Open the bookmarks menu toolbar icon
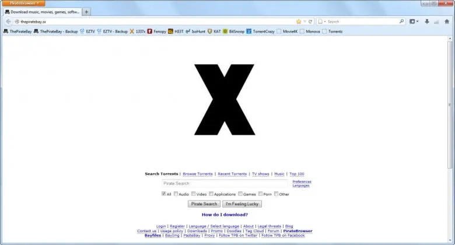The width and height of the screenshot is (455, 245). click(x=412, y=22)
